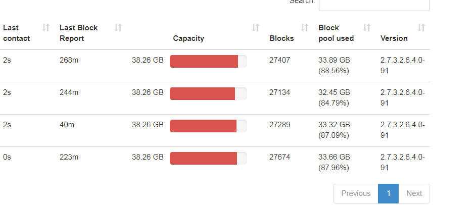The image size is (473, 205).
Task: Sort table by Version header text
Action: (x=394, y=38)
